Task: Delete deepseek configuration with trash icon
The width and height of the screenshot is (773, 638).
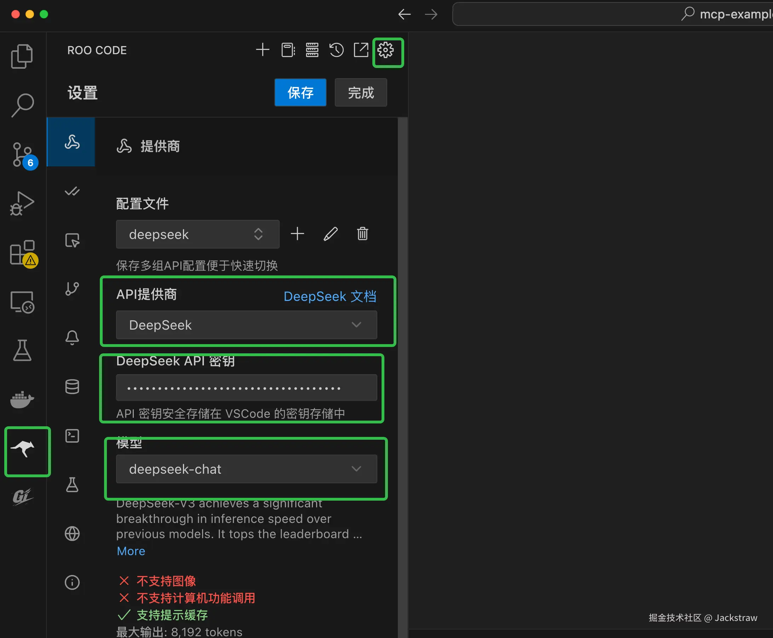Action: click(362, 234)
